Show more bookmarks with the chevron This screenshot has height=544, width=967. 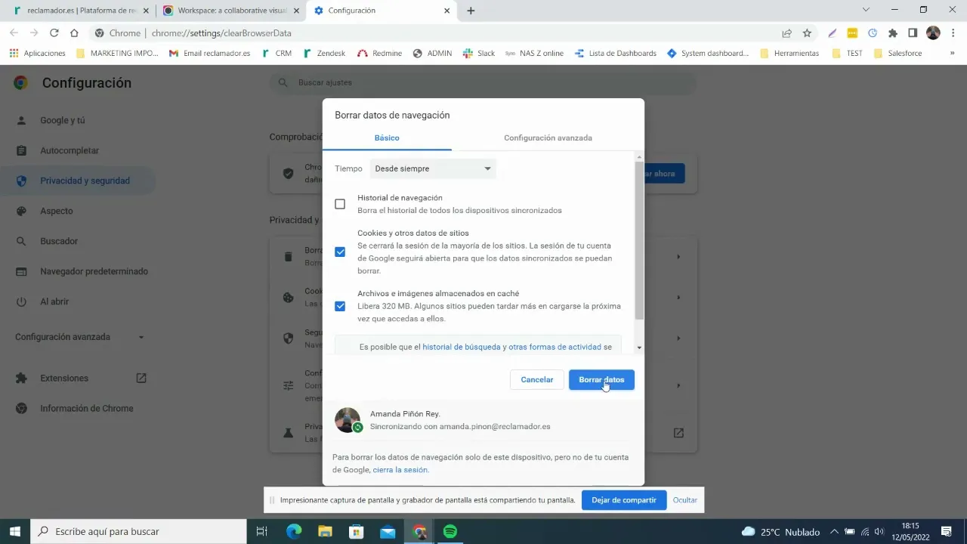(x=952, y=54)
